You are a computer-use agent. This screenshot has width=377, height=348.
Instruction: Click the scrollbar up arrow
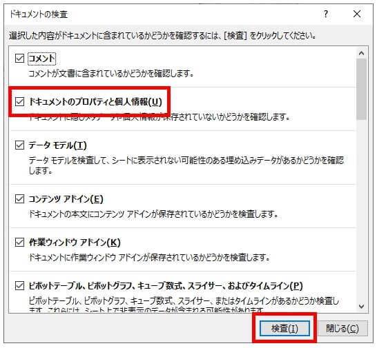tap(361, 53)
